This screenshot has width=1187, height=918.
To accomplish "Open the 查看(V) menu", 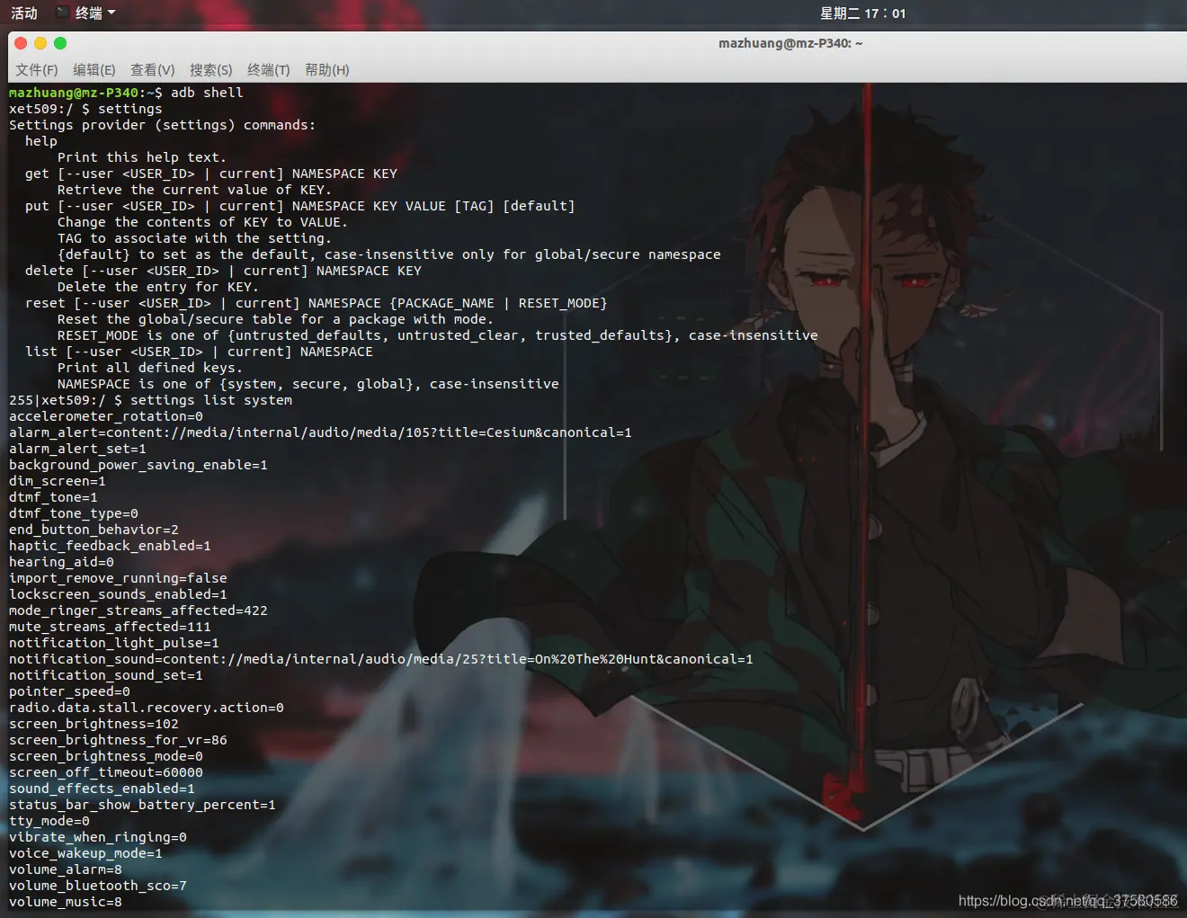I will (153, 70).
